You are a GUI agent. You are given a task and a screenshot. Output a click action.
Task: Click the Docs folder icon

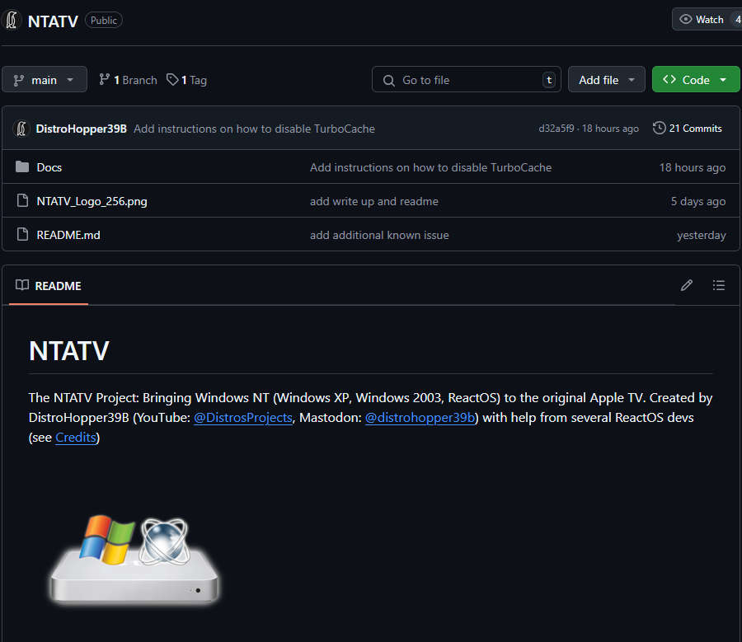click(22, 166)
